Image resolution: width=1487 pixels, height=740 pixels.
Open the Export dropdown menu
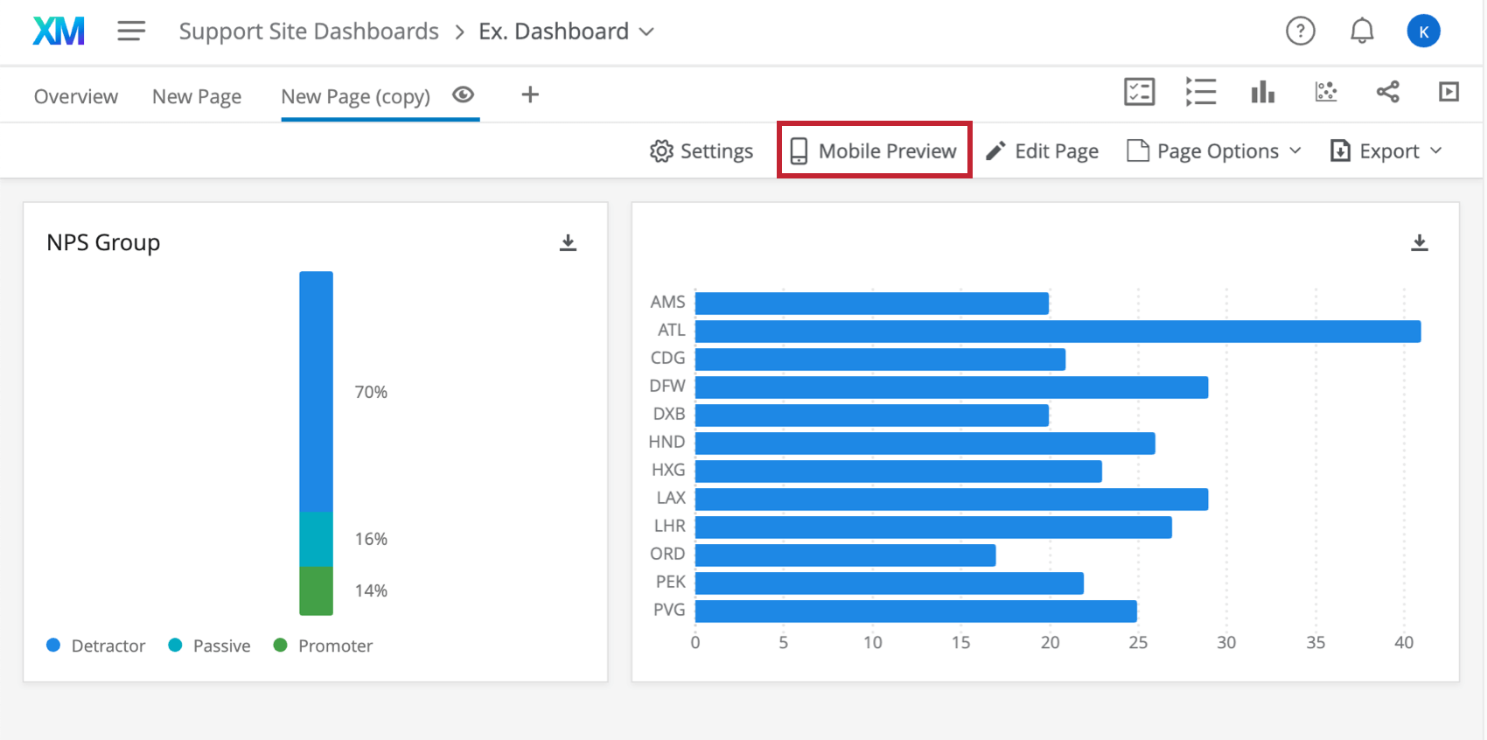click(x=1386, y=151)
